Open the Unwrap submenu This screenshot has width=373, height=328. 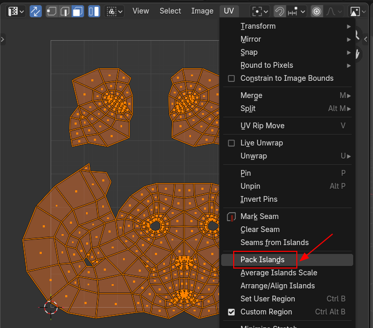tap(287, 156)
